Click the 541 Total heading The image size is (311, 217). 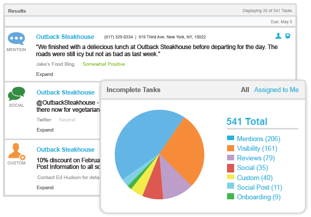click(x=247, y=121)
